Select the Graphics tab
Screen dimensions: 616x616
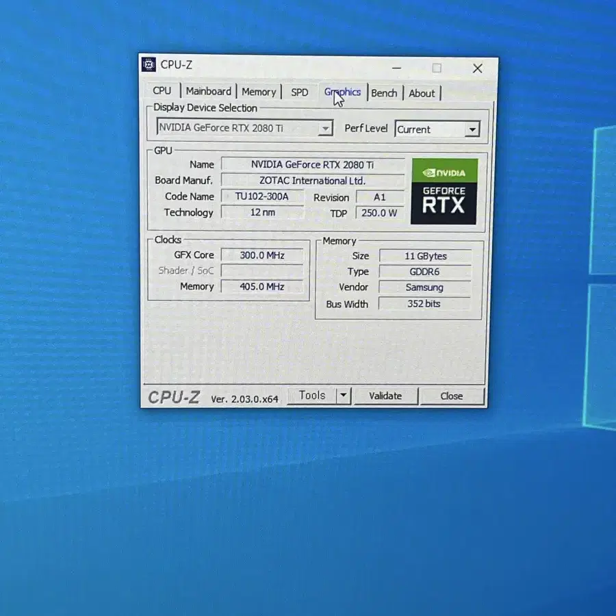pyautogui.click(x=342, y=92)
